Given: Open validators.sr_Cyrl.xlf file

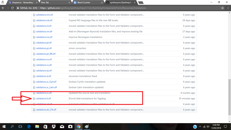Looking at the screenshot, I should (x=46, y=82).
